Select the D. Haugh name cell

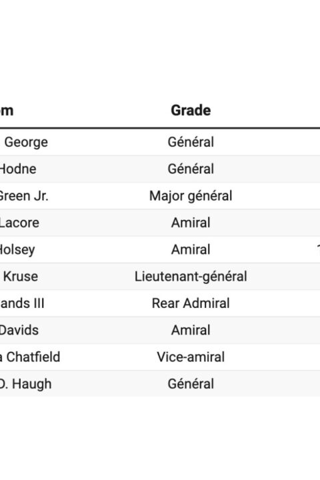coord(25,384)
